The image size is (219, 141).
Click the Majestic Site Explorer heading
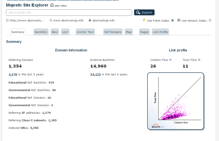click(27, 5)
